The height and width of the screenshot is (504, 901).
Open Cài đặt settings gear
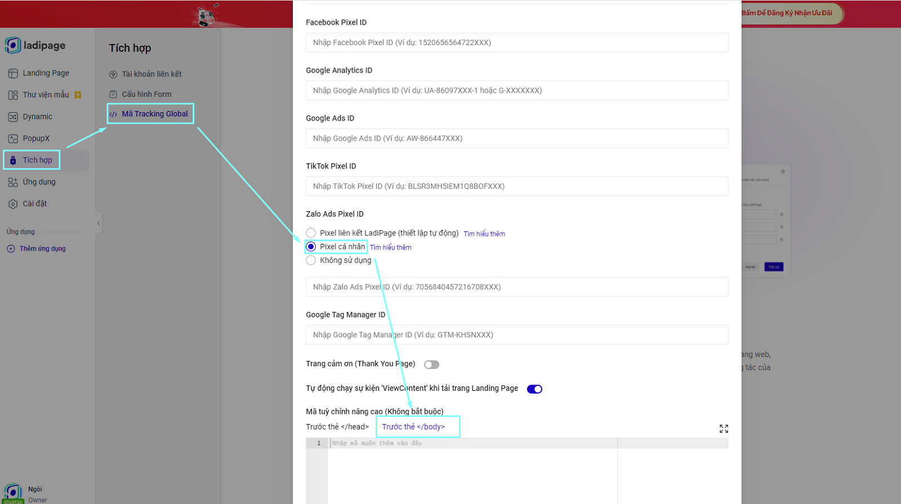(13, 204)
